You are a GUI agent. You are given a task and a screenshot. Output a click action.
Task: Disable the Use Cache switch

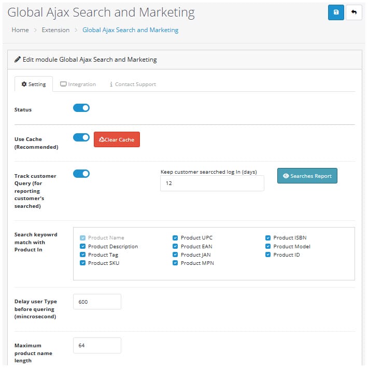pyautogui.click(x=81, y=137)
